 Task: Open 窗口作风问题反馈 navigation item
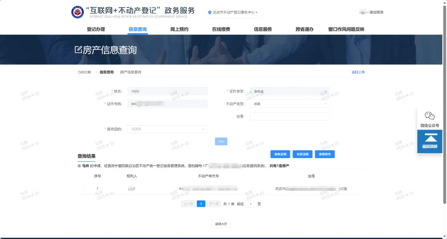[x=346, y=29]
